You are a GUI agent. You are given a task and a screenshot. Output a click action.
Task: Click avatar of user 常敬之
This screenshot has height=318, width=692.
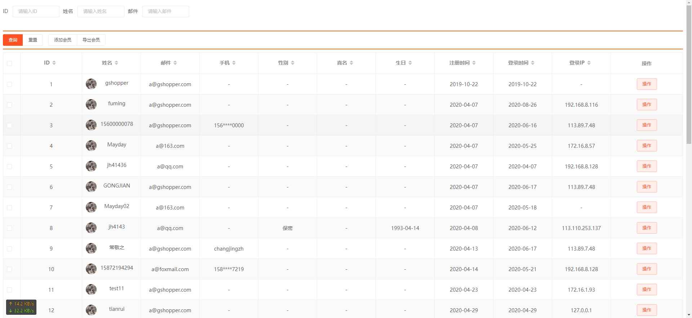tap(91, 248)
